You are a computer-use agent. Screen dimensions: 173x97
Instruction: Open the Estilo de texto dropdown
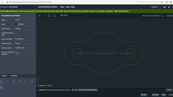(x=24, y=48)
